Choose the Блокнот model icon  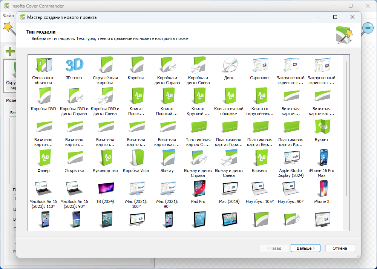[260, 158]
